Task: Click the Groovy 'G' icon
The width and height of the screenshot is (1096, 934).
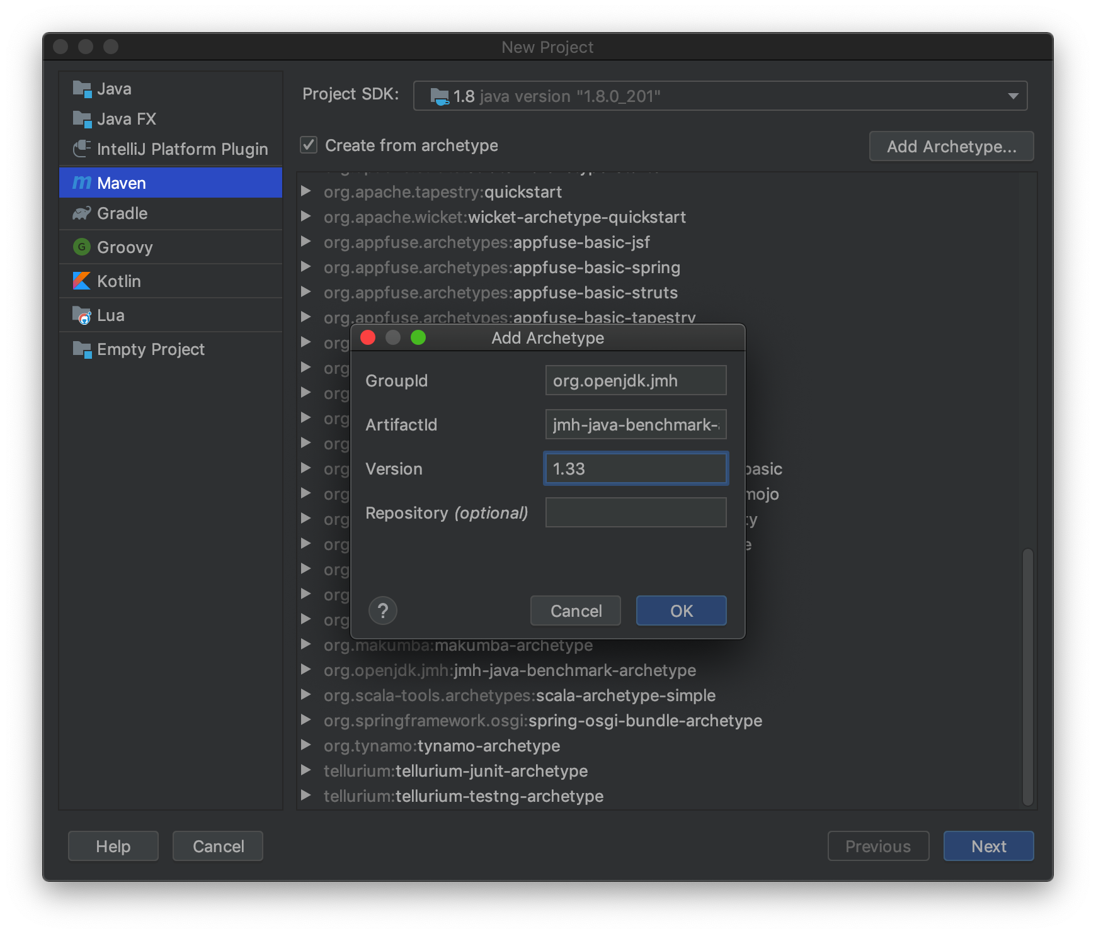Action: [82, 247]
